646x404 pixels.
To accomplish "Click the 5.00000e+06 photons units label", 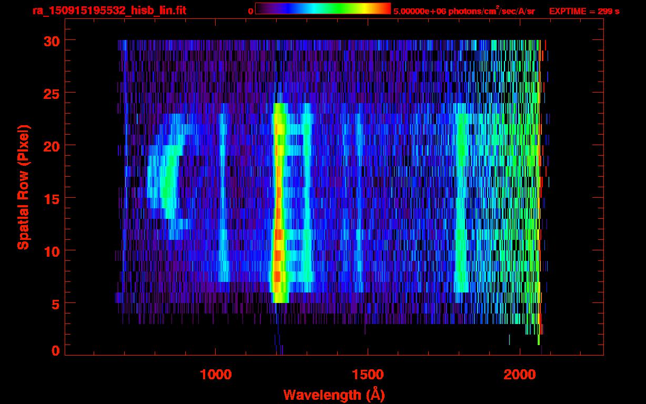I will pyautogui.click(x=463, y=11).
